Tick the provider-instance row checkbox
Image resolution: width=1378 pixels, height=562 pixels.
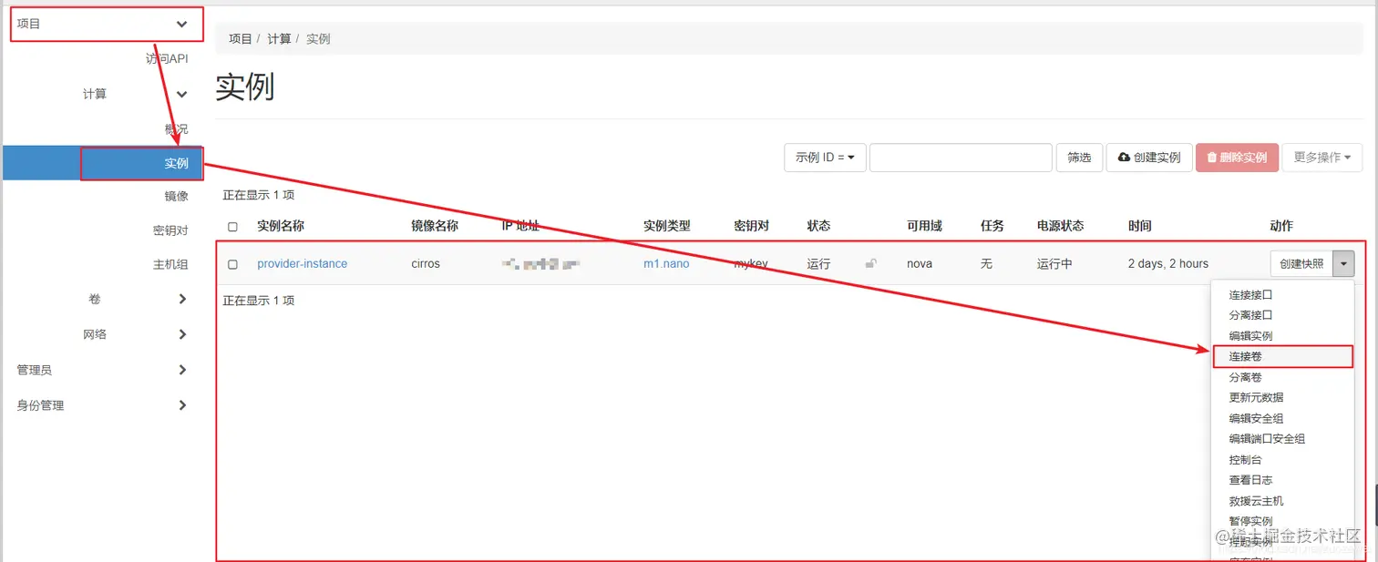point(232,264)
